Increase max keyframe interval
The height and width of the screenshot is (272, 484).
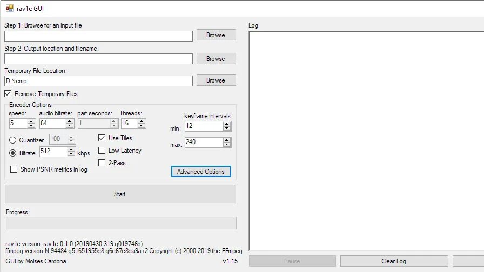227,140
